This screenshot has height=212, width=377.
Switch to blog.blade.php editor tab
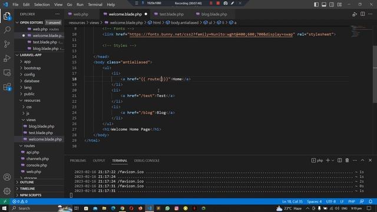(214, 14)
